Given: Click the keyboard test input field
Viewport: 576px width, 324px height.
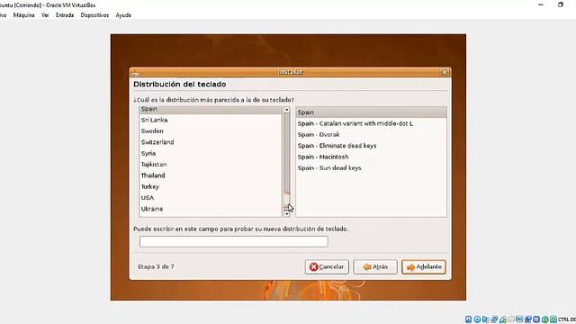Looking at the screenshot, I should [234, 241].
